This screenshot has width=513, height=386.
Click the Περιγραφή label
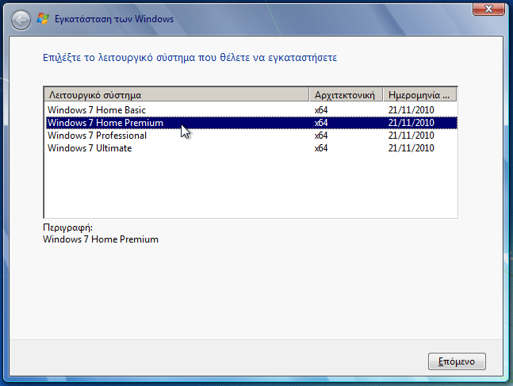click(x=67, y=227)
